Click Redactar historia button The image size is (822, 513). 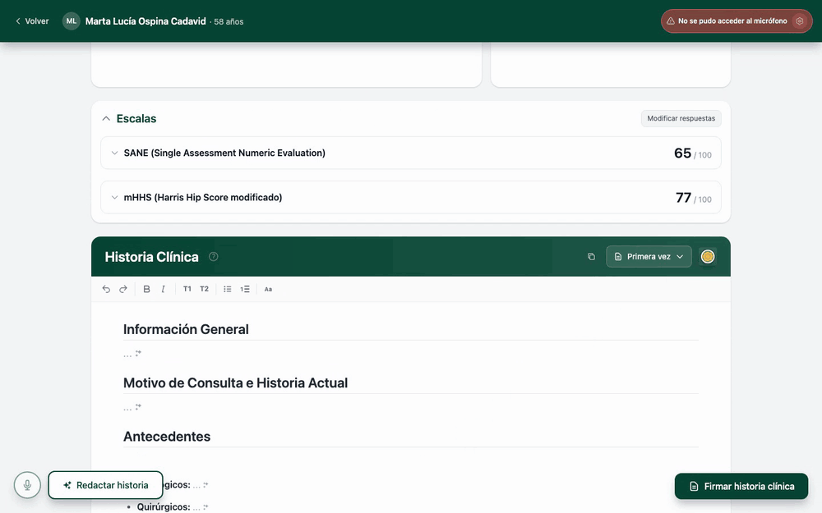coord(105,485)
